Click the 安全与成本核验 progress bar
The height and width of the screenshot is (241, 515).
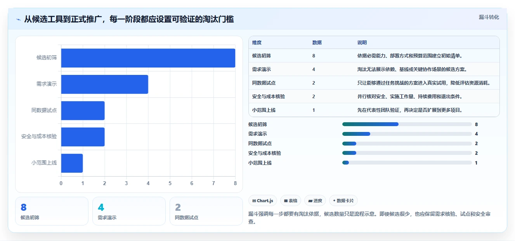pos(407,153)
